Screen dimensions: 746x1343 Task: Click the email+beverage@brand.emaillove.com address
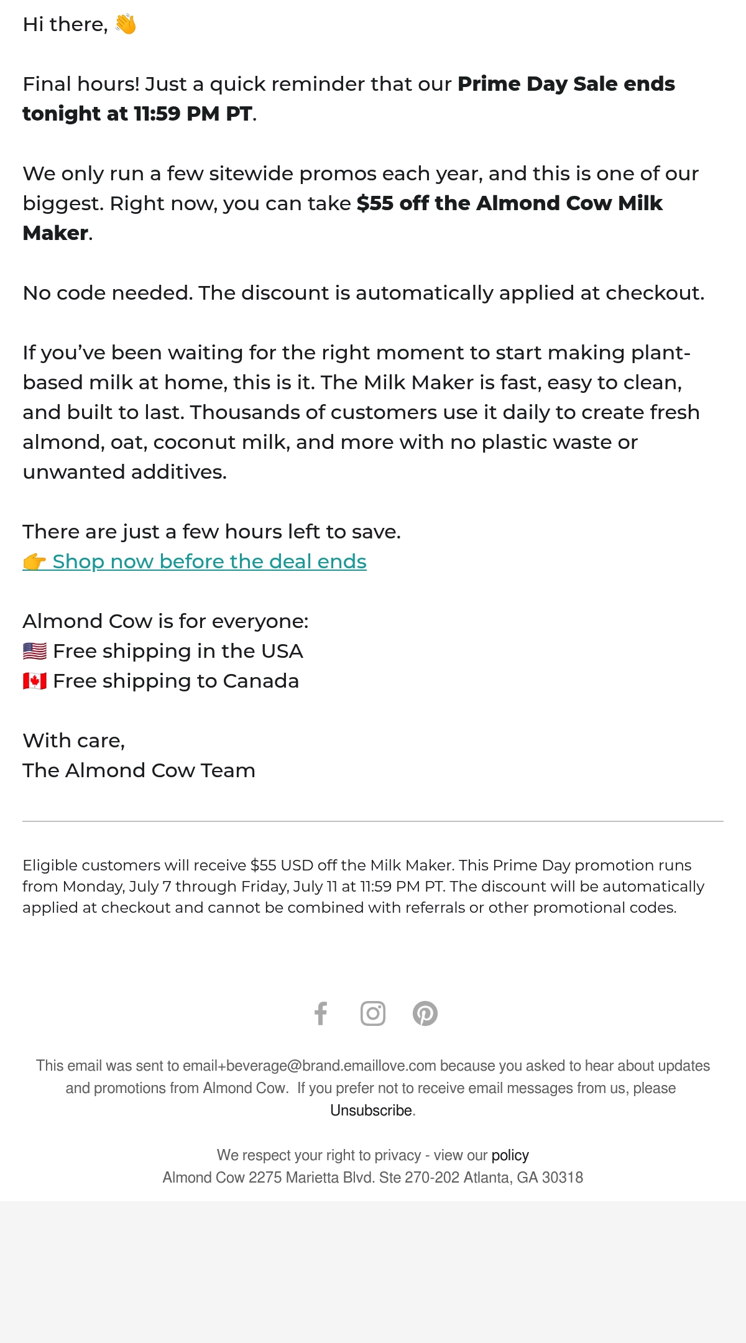pos(310,1066)
